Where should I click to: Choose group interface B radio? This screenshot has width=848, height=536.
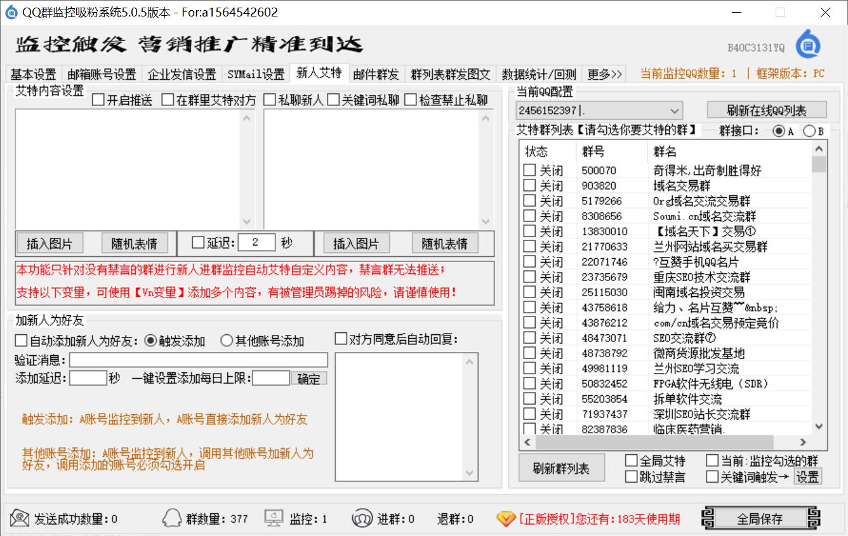pyautogui.click(x=809, y=131)
